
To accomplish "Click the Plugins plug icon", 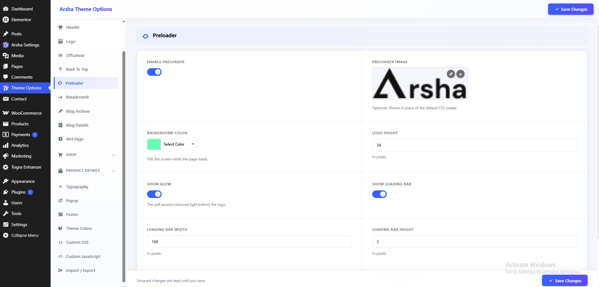I will pyautogui.click(x=5, y=192).
